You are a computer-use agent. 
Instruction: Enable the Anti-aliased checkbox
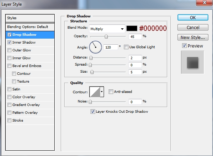[x=111, y=91]
